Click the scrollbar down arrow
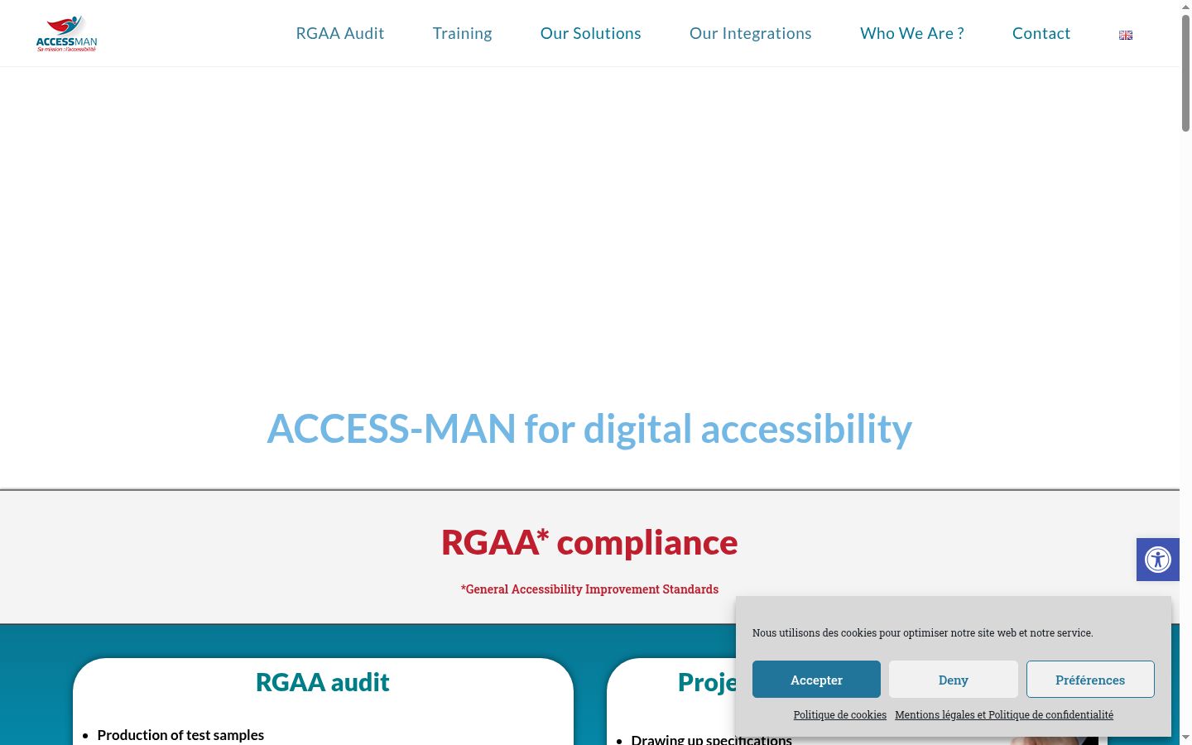 pyautogui.click(x=1185, y=738)
